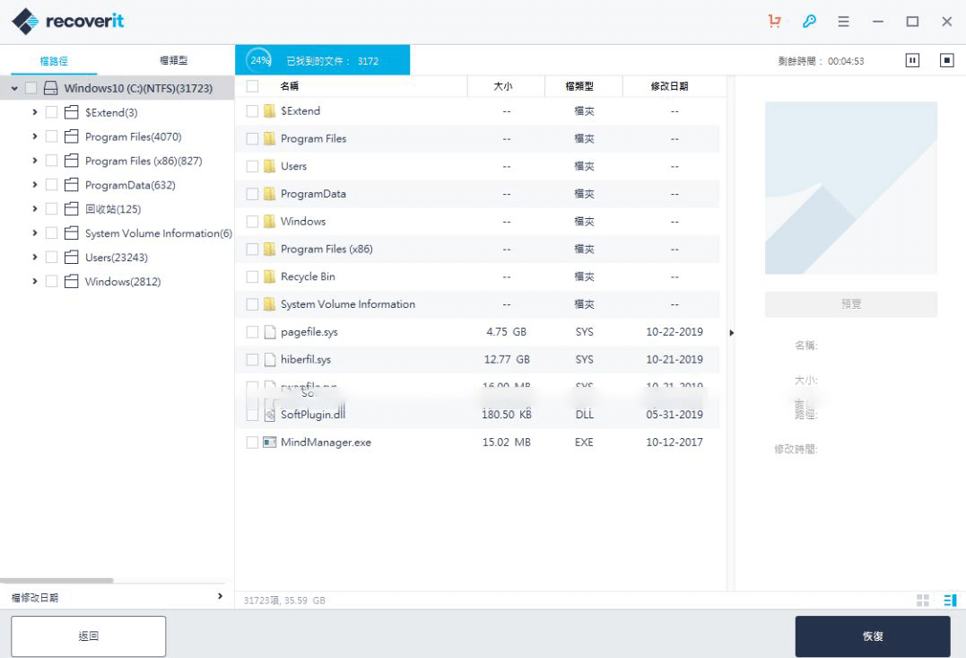The height and width of the screenshot is (658, 966).
Task: Click the SoftPlugin.dll file icon
Action: pyautogui.click(x=269, y=415)
